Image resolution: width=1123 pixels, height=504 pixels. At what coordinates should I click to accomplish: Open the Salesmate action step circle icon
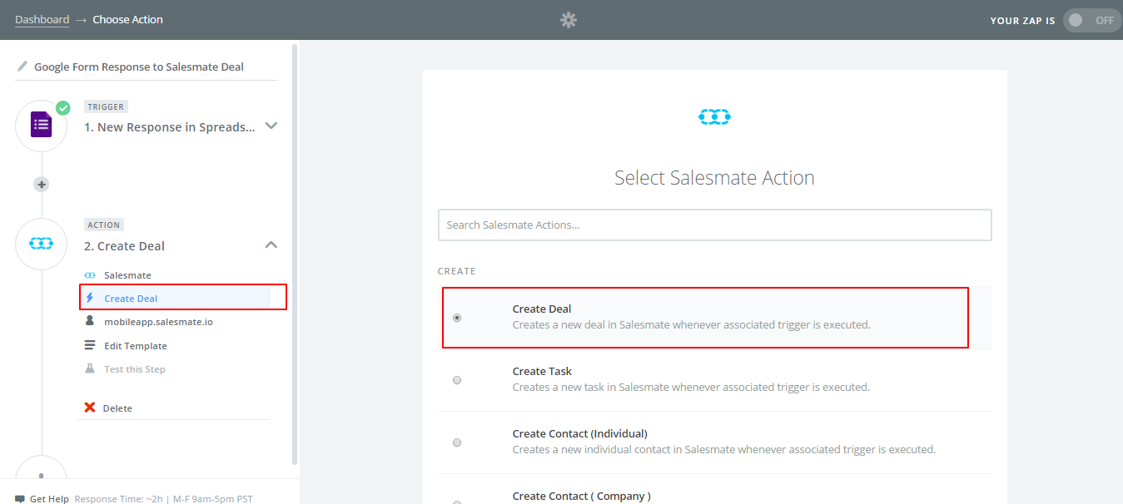42,244
